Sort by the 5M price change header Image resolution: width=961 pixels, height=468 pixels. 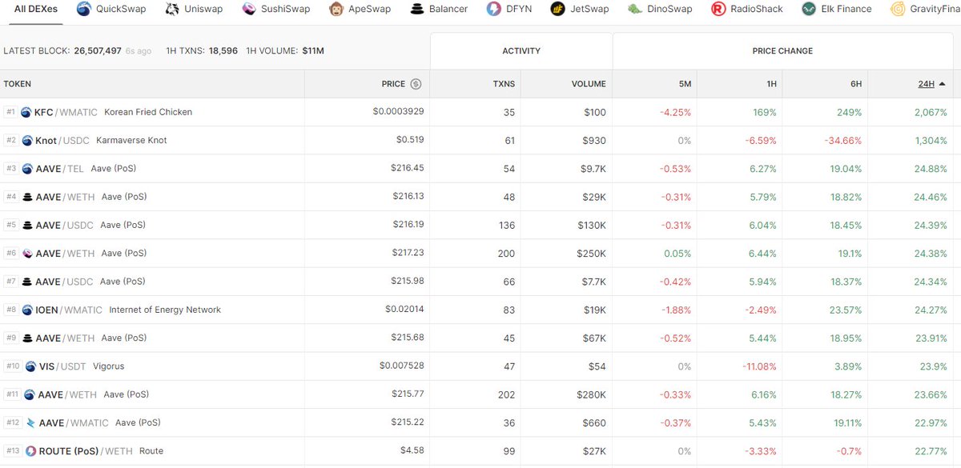pos(685,84)
